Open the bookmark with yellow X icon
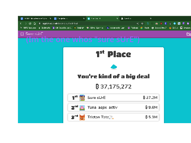191x143 pixels. 79,28
